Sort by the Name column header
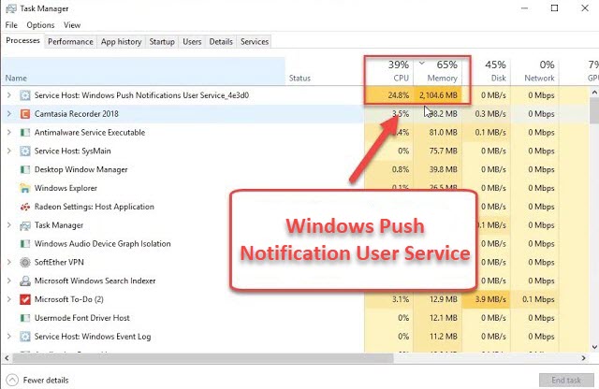599x389 pixels. point(143,71)
